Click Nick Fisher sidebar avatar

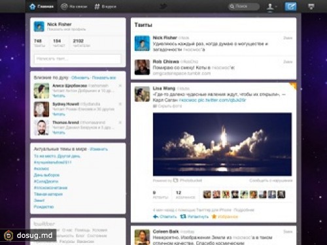click(x=39, y=27)
